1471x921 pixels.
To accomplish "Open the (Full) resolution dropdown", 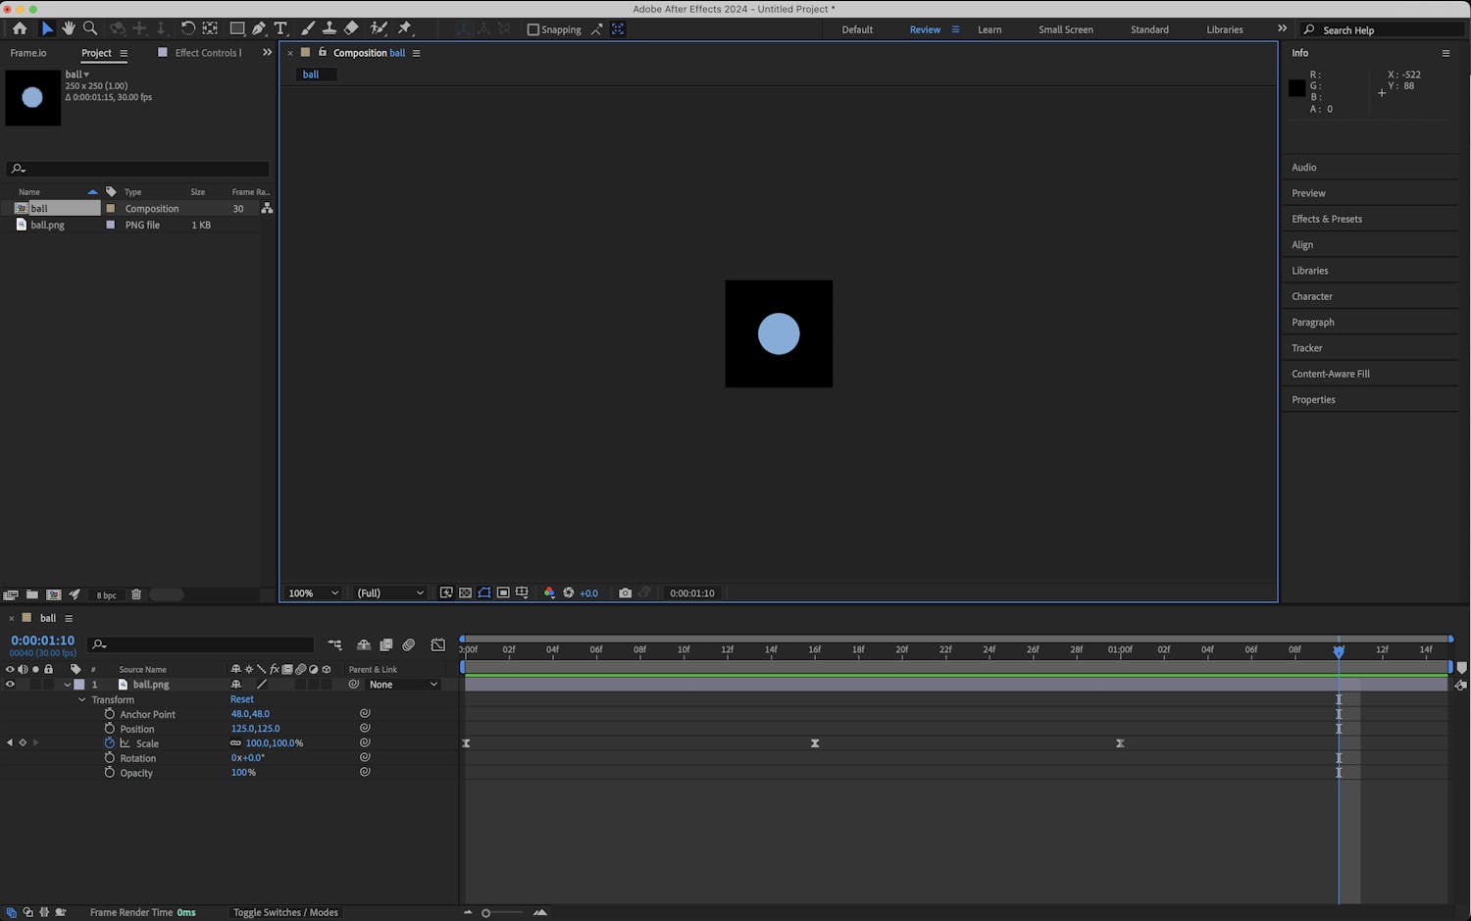I will point(389,592).
